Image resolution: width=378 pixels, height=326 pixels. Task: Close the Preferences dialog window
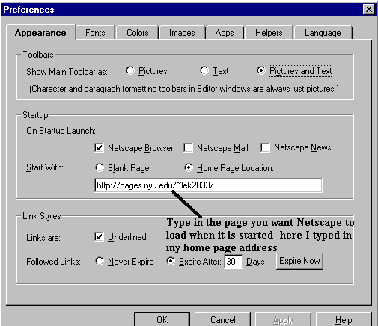point(369,10)
